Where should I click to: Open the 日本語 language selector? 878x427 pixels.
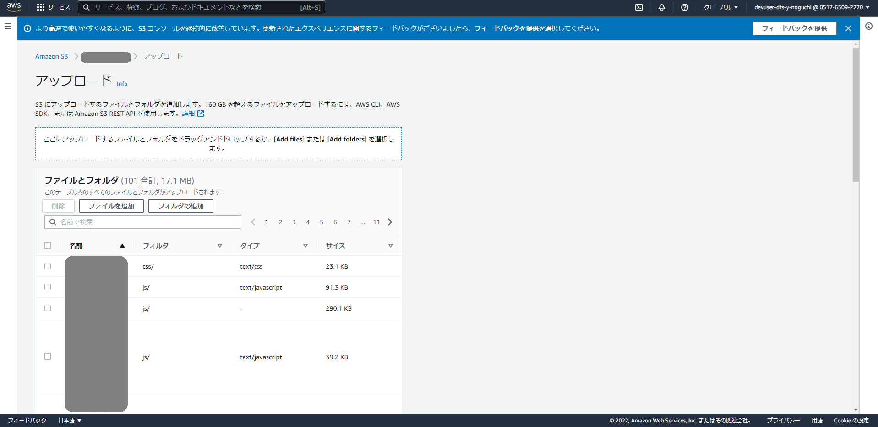(x=70, y=420)
